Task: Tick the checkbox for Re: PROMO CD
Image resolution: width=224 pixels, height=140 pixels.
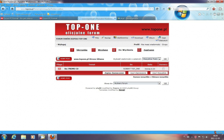Action: (x=163, y=69)
